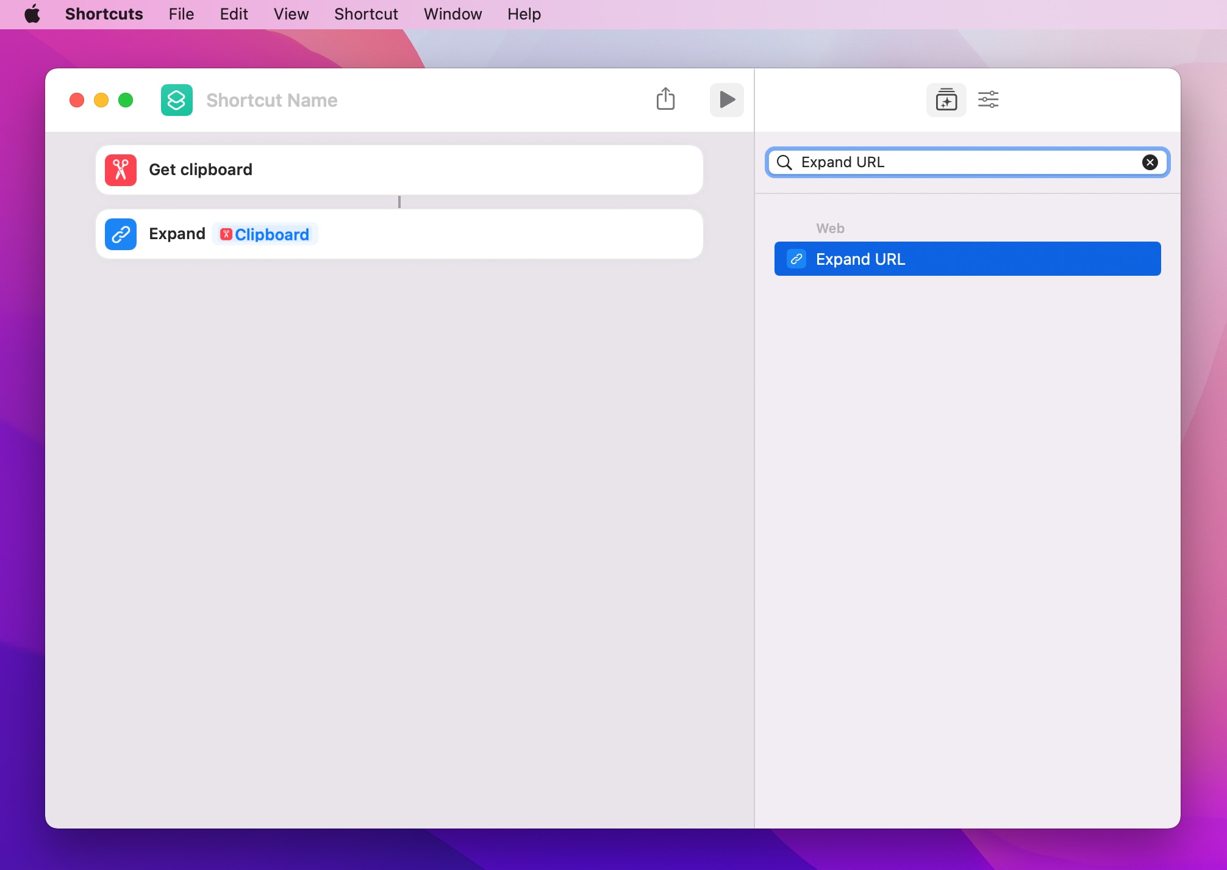Open the shortcut details settings icon
This screenshot has width=1227, height=870.
pyautogui.click(x=989, y=99)
